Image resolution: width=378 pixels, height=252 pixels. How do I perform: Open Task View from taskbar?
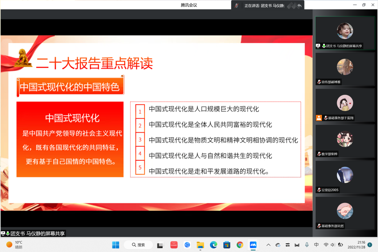tap(161, 245)
